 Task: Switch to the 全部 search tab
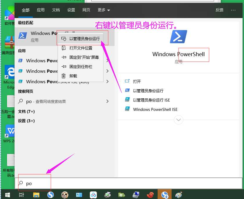pos(26,10)
